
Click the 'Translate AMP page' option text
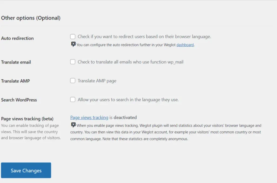[97, 81]
